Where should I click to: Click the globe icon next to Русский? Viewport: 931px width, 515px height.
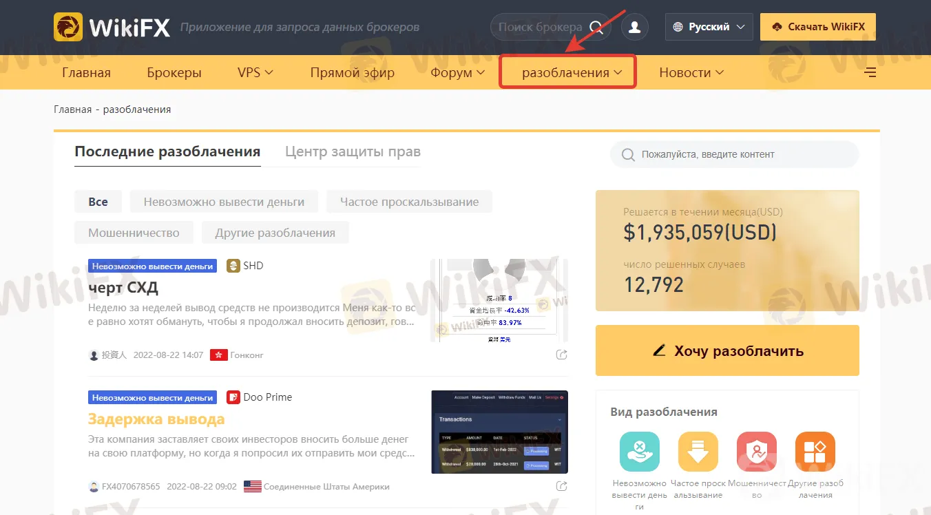coord(678,27)
